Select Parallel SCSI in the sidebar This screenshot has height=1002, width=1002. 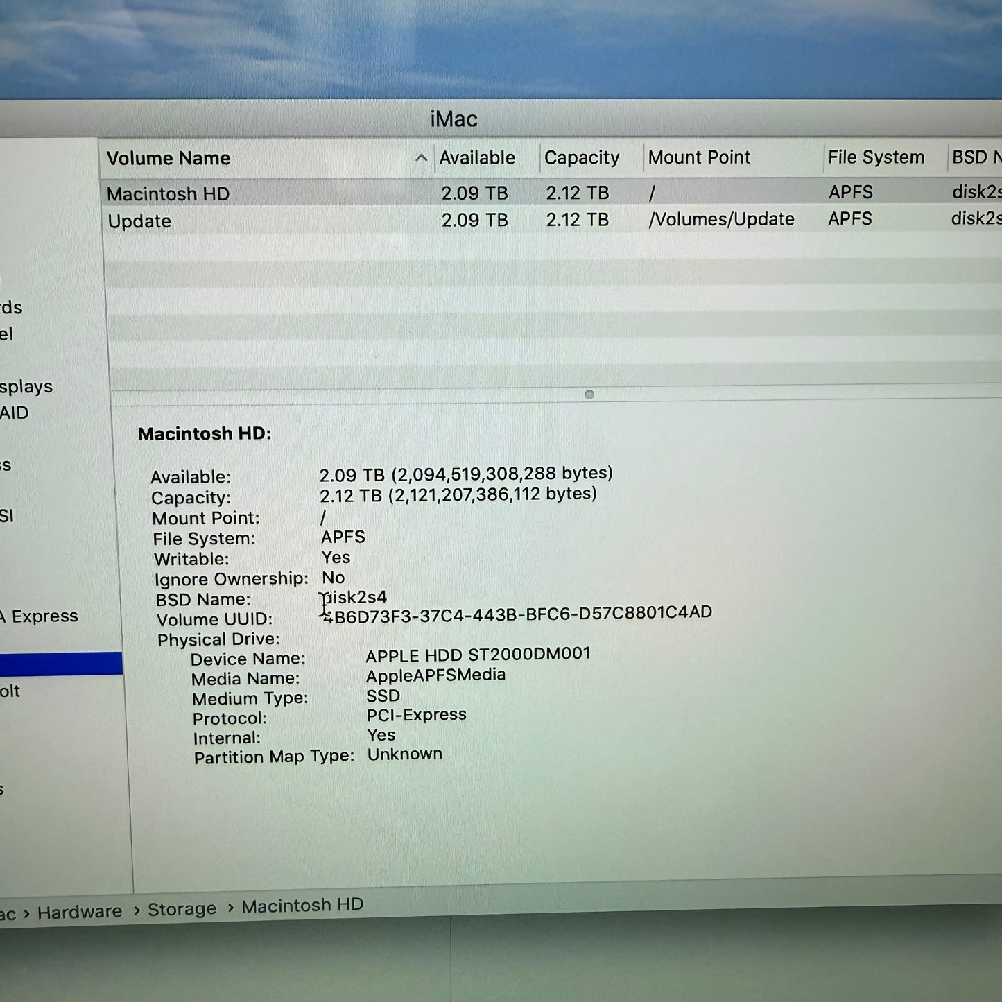point(7,516)
